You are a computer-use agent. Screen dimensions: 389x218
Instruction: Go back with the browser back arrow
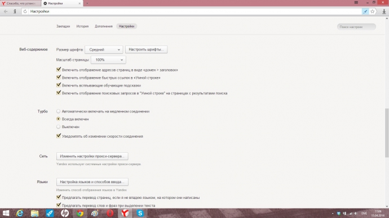pos(6,11)
